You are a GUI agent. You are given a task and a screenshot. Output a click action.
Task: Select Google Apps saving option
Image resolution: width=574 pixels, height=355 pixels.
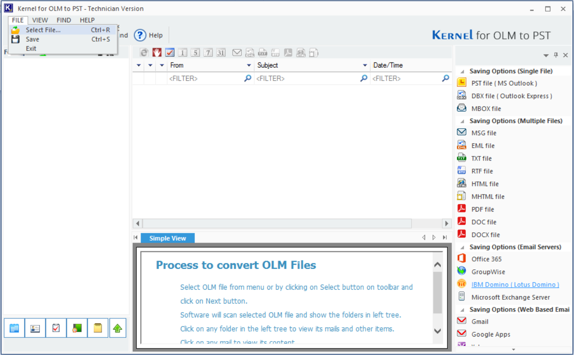point(491,334)
